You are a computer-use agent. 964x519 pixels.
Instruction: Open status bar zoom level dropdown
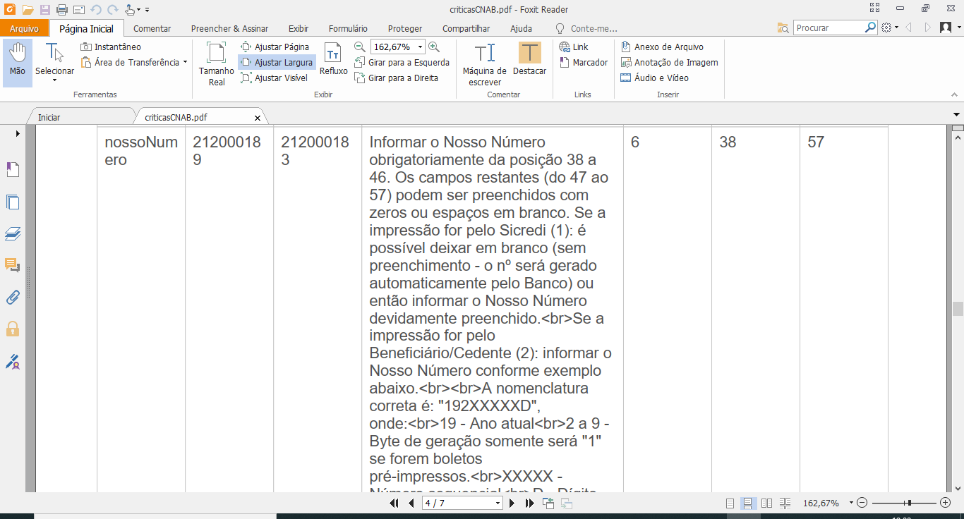tap(851, 503)
